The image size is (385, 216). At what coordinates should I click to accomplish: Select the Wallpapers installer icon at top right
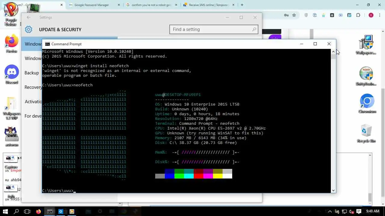coord(366,44)
